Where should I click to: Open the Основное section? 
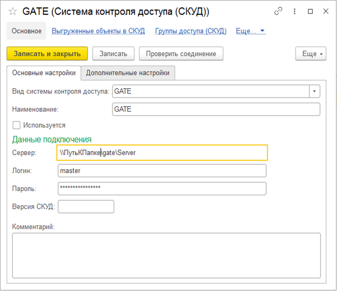pos(27,31)
